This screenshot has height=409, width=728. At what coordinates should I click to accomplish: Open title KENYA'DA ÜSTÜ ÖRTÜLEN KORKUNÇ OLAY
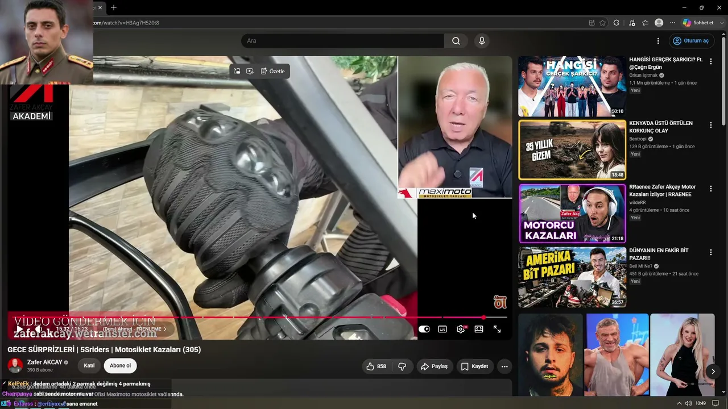661,127
